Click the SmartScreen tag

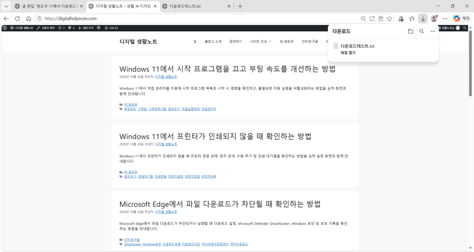(132, 244)
